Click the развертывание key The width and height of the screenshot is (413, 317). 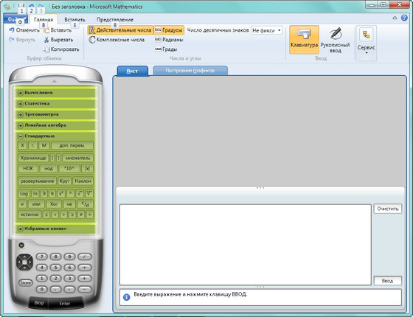coord(37,181)
